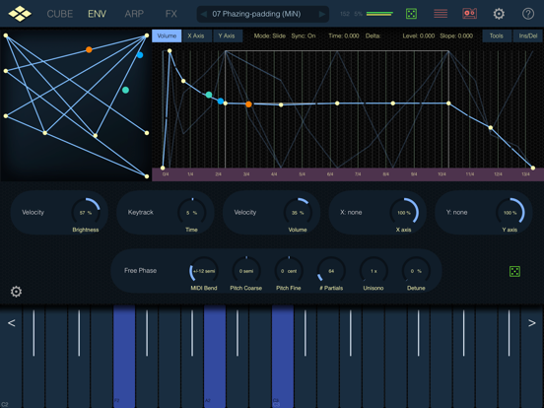Click the green dice icon beside Detune

point(514,271)
